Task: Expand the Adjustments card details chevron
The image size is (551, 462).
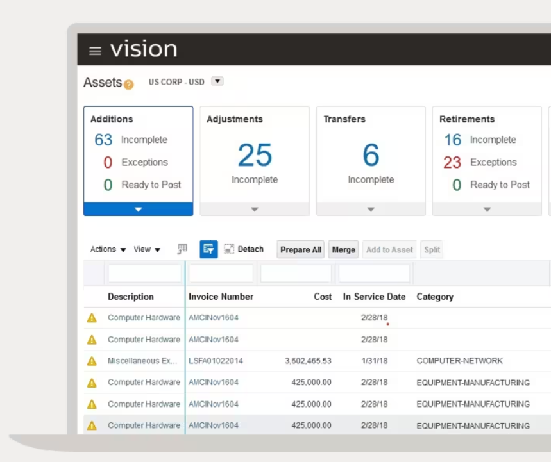Action: pyautogui.click(x=254, y=210)
